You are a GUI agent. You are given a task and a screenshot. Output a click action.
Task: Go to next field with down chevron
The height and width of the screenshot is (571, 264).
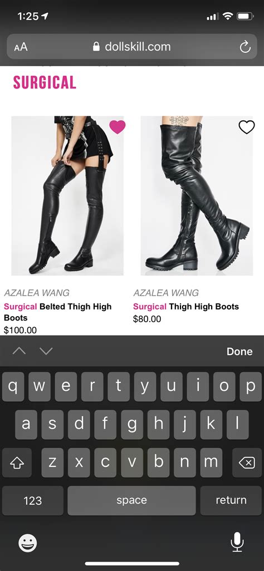point(46,351)
